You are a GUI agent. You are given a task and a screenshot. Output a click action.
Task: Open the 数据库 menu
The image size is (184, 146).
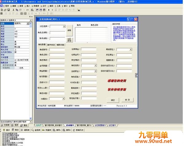pyautogui.click(x=36, y=6)
